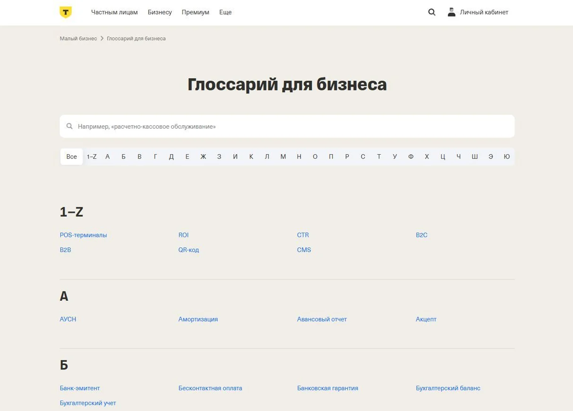Filter glossary by letter Б
573x411 pixels.
tap(123, 157)
